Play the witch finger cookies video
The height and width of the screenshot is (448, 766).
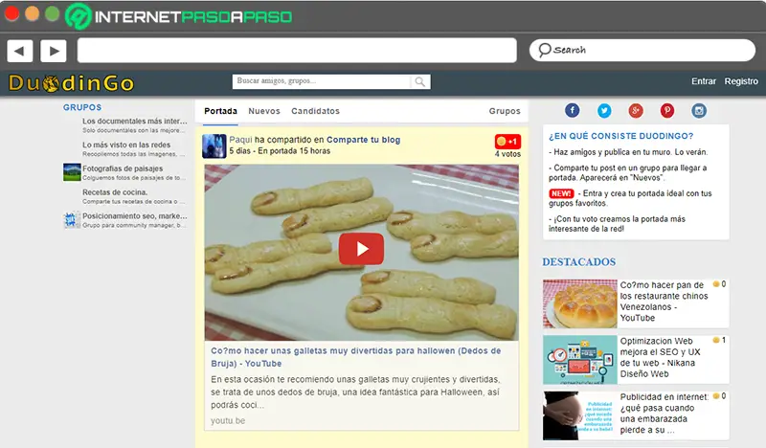(361, 249)
